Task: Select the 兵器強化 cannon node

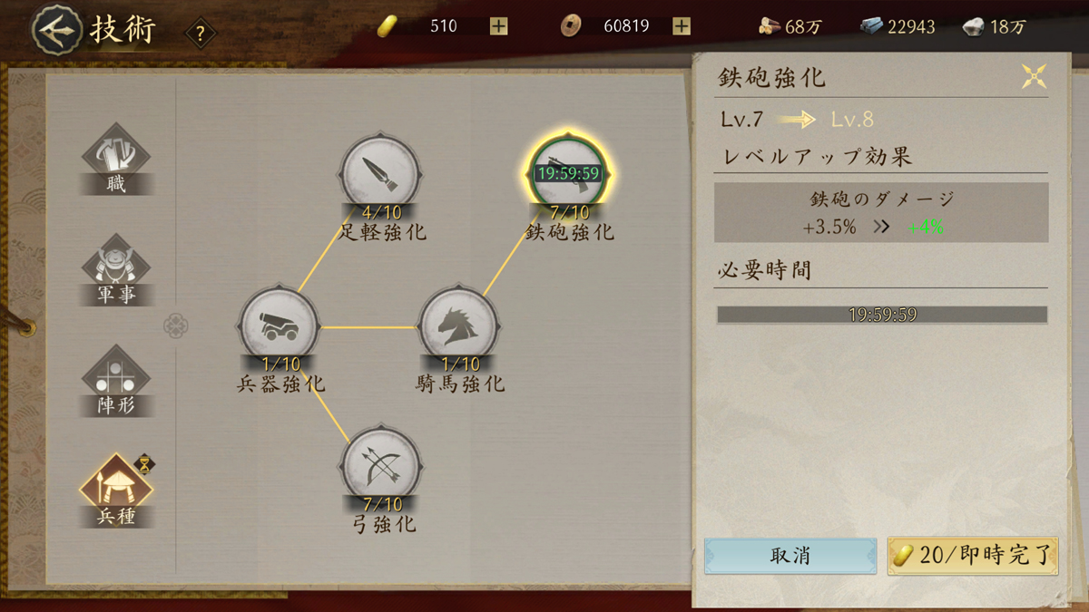Action: (x=279, y=326)
